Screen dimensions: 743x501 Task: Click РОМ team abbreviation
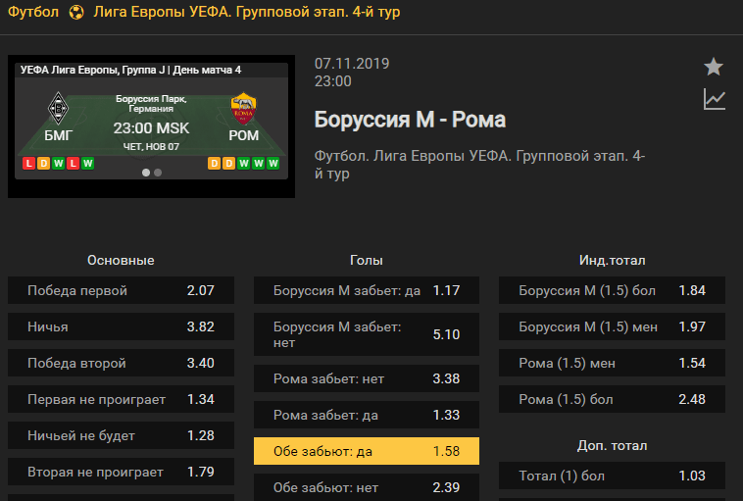243,135
